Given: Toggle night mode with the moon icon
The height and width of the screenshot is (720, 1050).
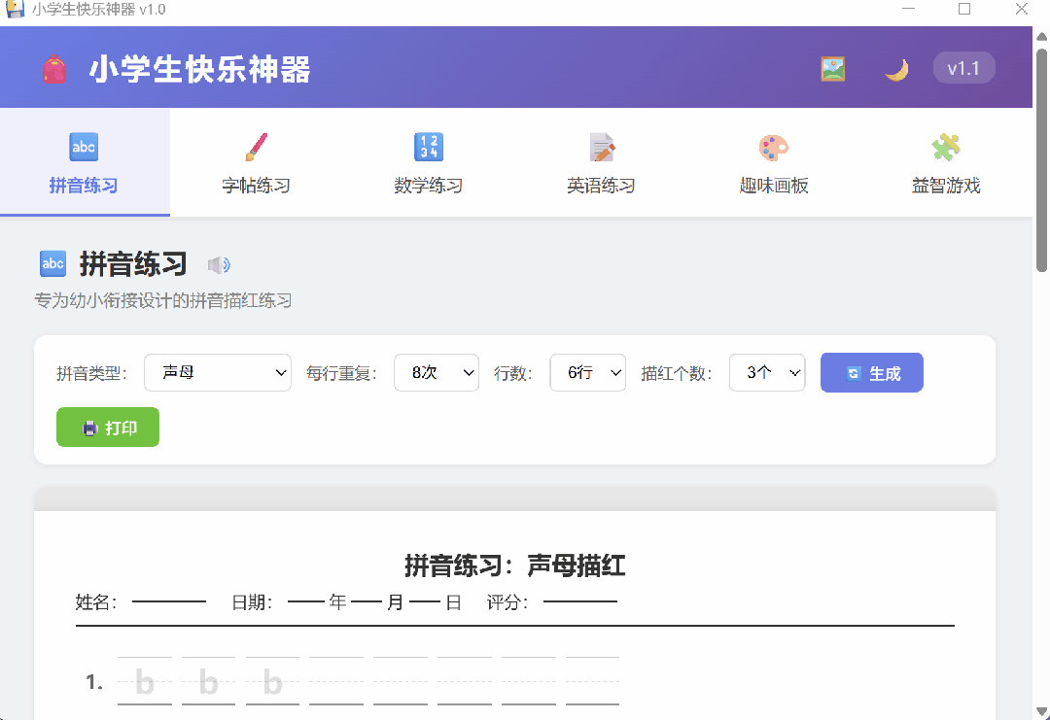Looking at the screenshot, I should point(896,69).
